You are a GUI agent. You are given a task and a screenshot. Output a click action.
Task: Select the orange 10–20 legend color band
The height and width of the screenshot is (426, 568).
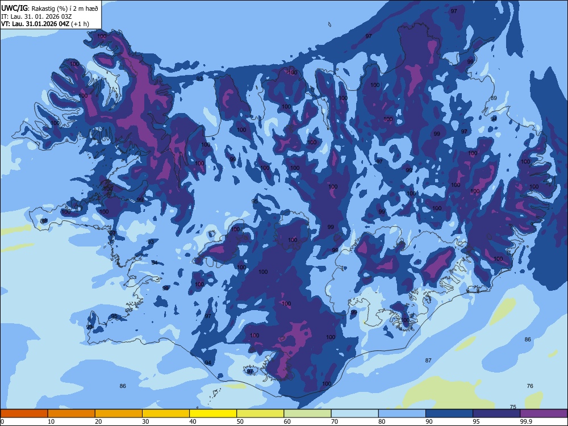[72, 414]
